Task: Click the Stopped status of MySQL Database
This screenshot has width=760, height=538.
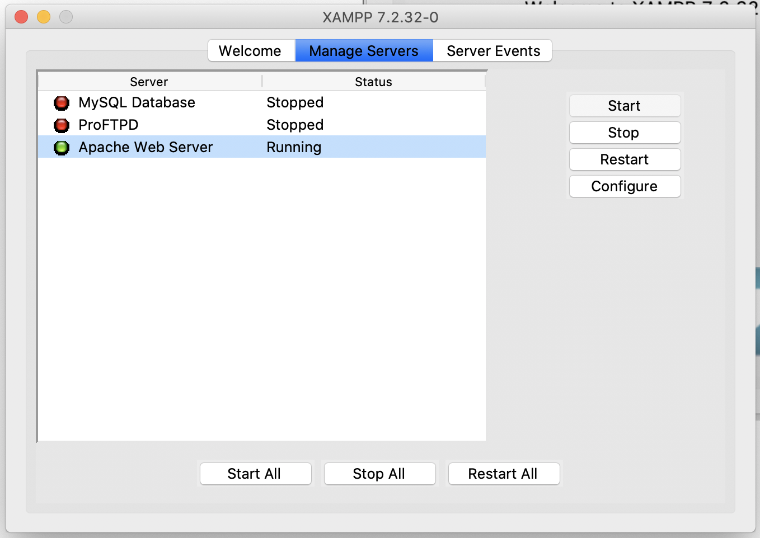Action: pos(295,102)
